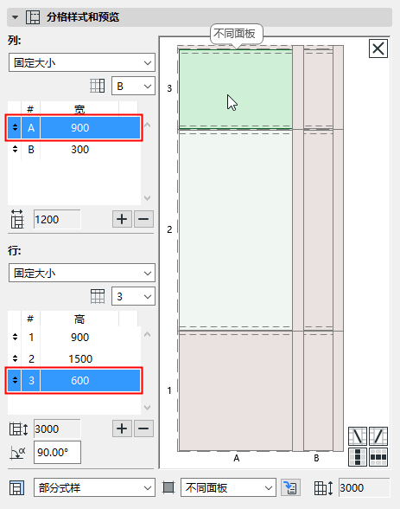This screenshot has width=400, height=509.
Task: Open the 不同面板 panel type dropdown
Action: pos(228,487)
